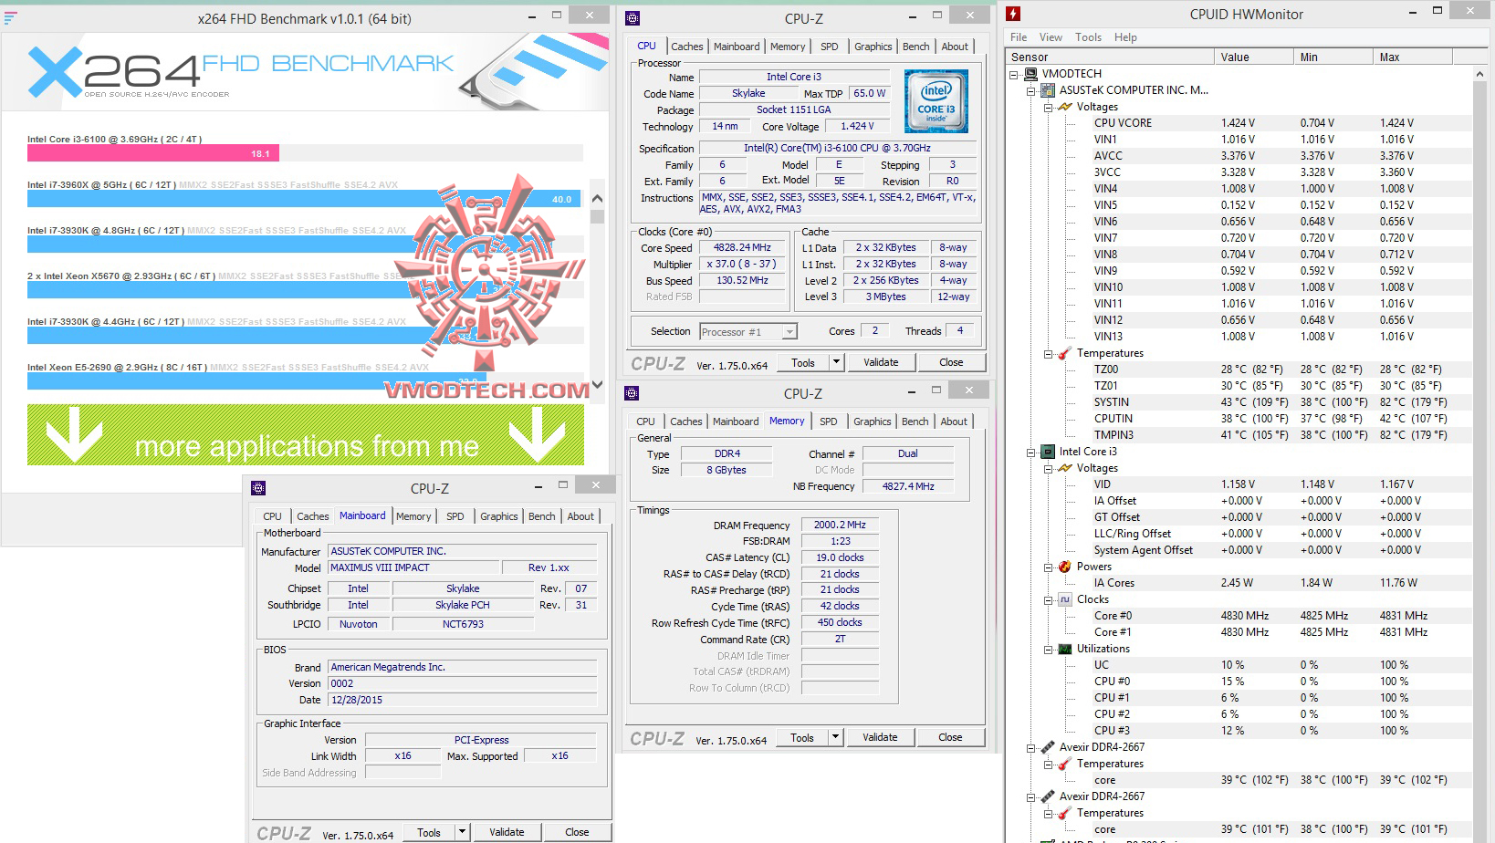Switch to Graphics tab in CPU-Z Mainboard window
1495x843 pixels.
(498, 516)
